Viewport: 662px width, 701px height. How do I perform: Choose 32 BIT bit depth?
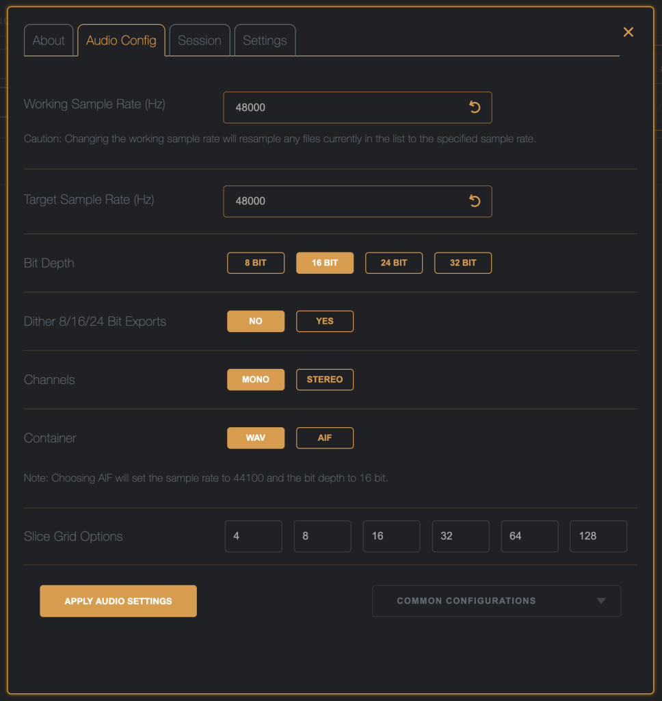(463, 263)
